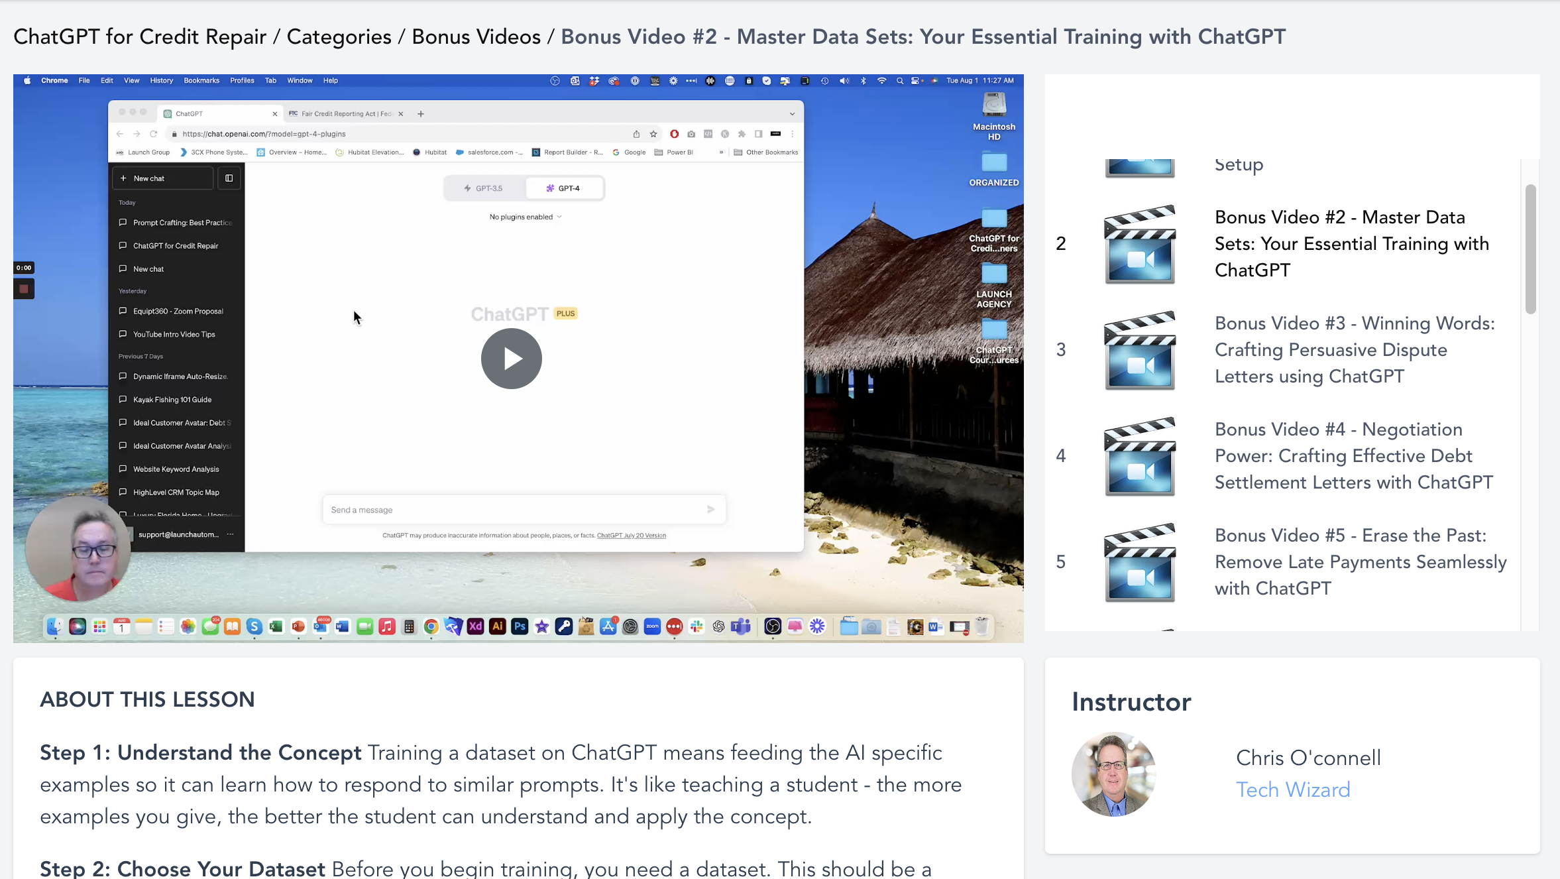This screenshot has height=879, width=1560.
Task: Click the Photoshop icon in the Dock
Action: (x=520, y=626)
